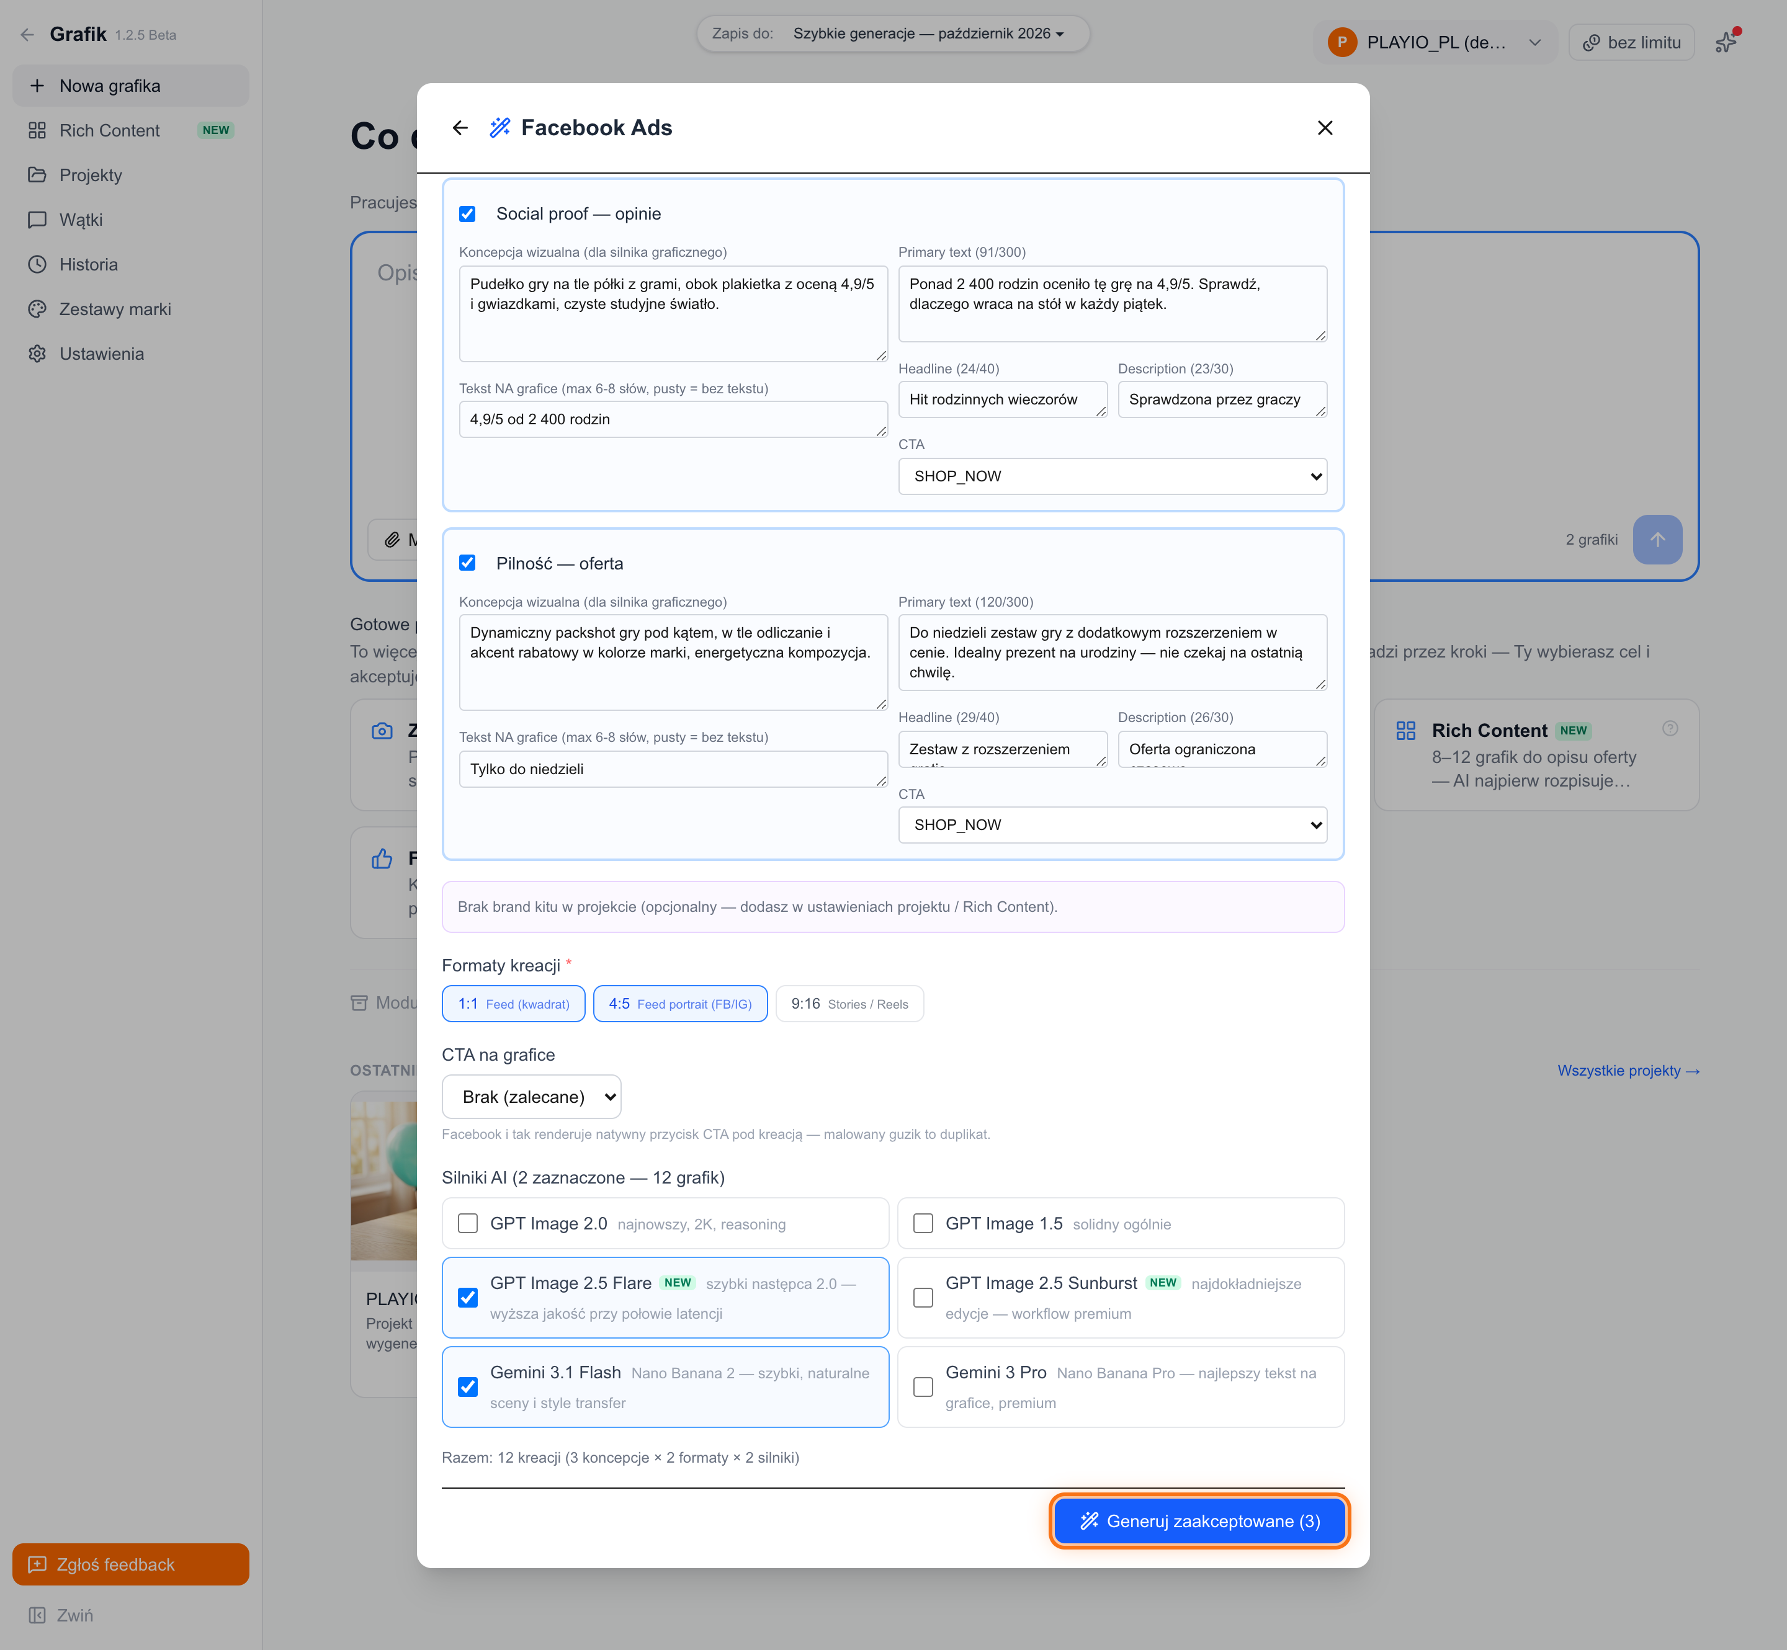Click Generuj zaakceptowane (3) button

click(1199, 1522)
